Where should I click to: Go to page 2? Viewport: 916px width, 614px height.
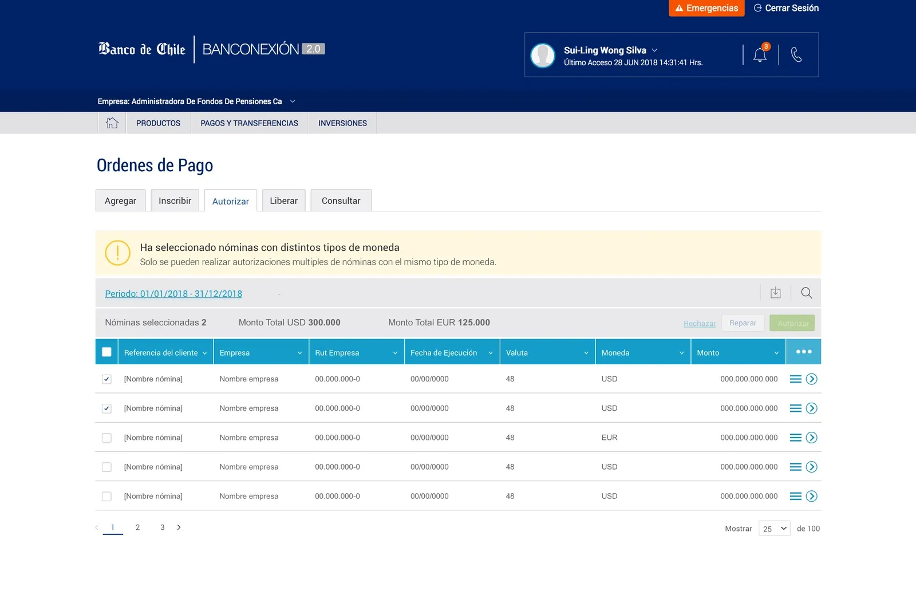[137, 528]
